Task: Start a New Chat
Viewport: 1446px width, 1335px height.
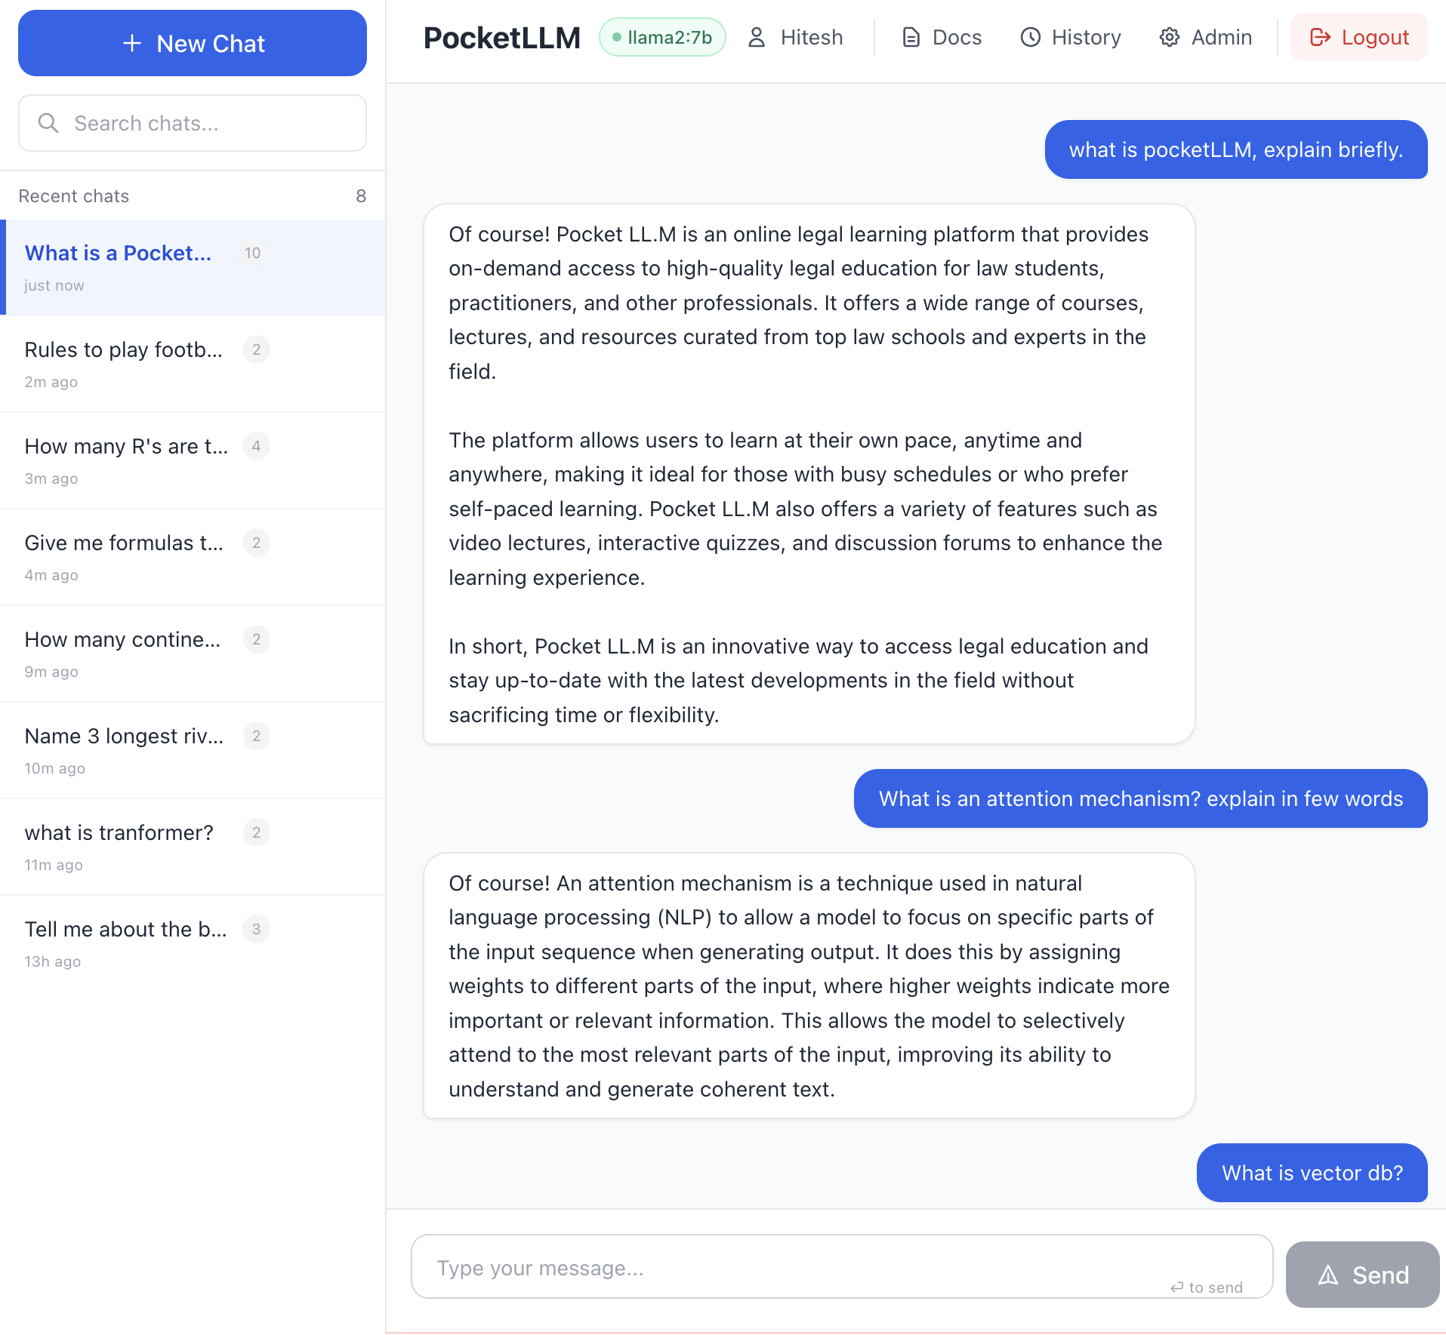Action: point(193,44)
